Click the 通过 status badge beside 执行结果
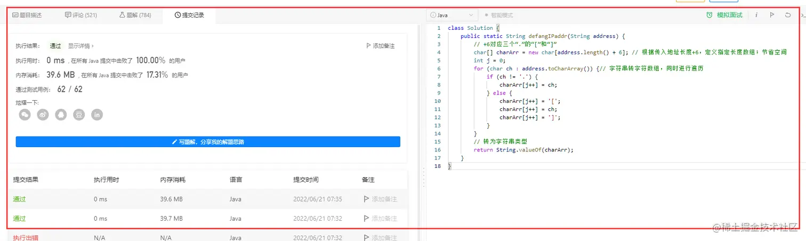Screen dimensions: 806x241 pyautogui.click(x=55, y=46)
